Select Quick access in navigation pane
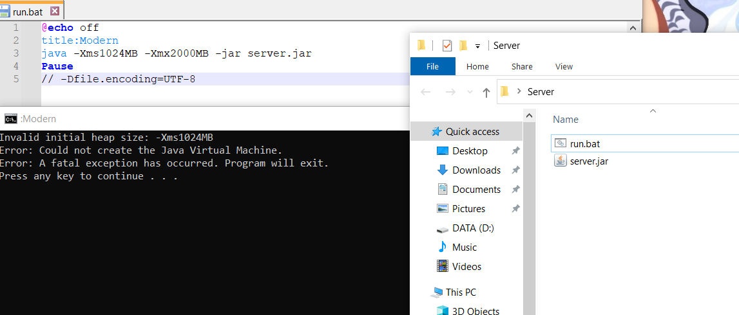Screen dimensions: 739x315 coord(472,131)
